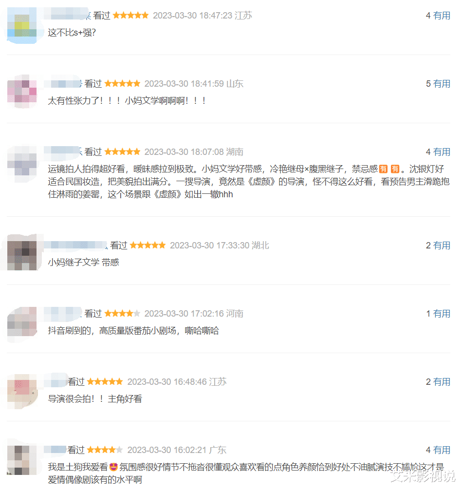Open avatar of the first Jiangsu reviewer
The height and width of the screenshot is (491, 462).
click(22, 26)
